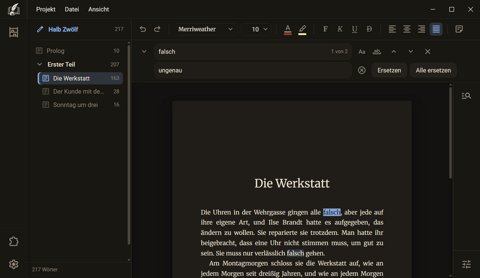
Task: Toggle italic formatting (K)
Action: pyautogui.click(x=340, y=29)
